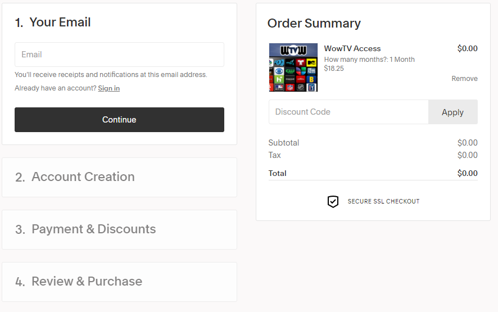Click the Total amount value

[467, 173]
